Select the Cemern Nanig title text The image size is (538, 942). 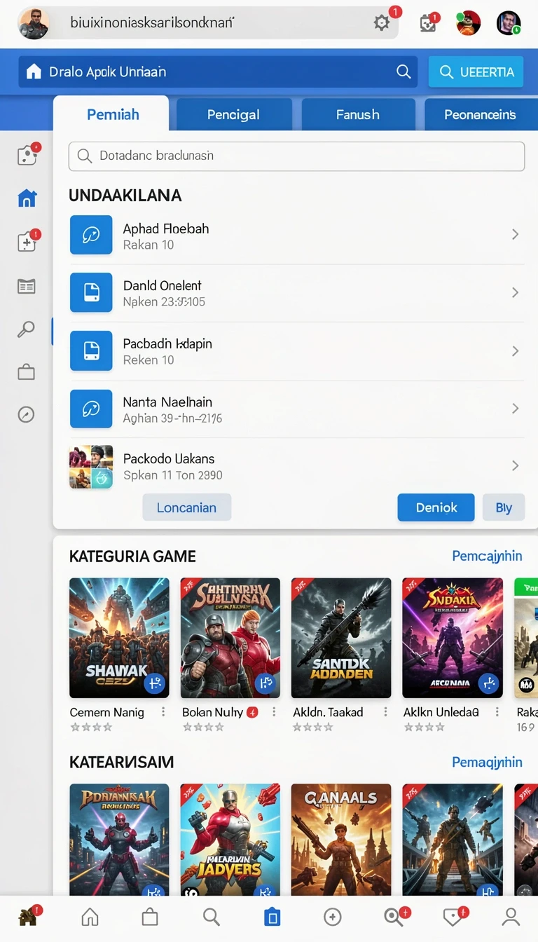click(x=106, y=712)
